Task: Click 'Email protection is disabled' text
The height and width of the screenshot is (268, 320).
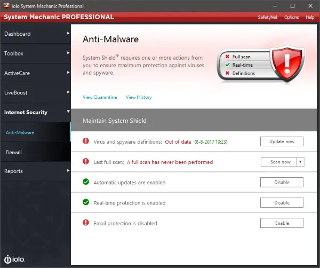Action: [125, 223]
